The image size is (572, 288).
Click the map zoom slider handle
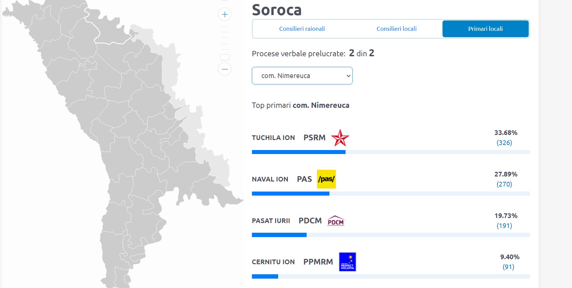pos(225,57)
